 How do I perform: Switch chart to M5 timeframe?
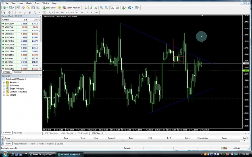[x=62, y=12]
